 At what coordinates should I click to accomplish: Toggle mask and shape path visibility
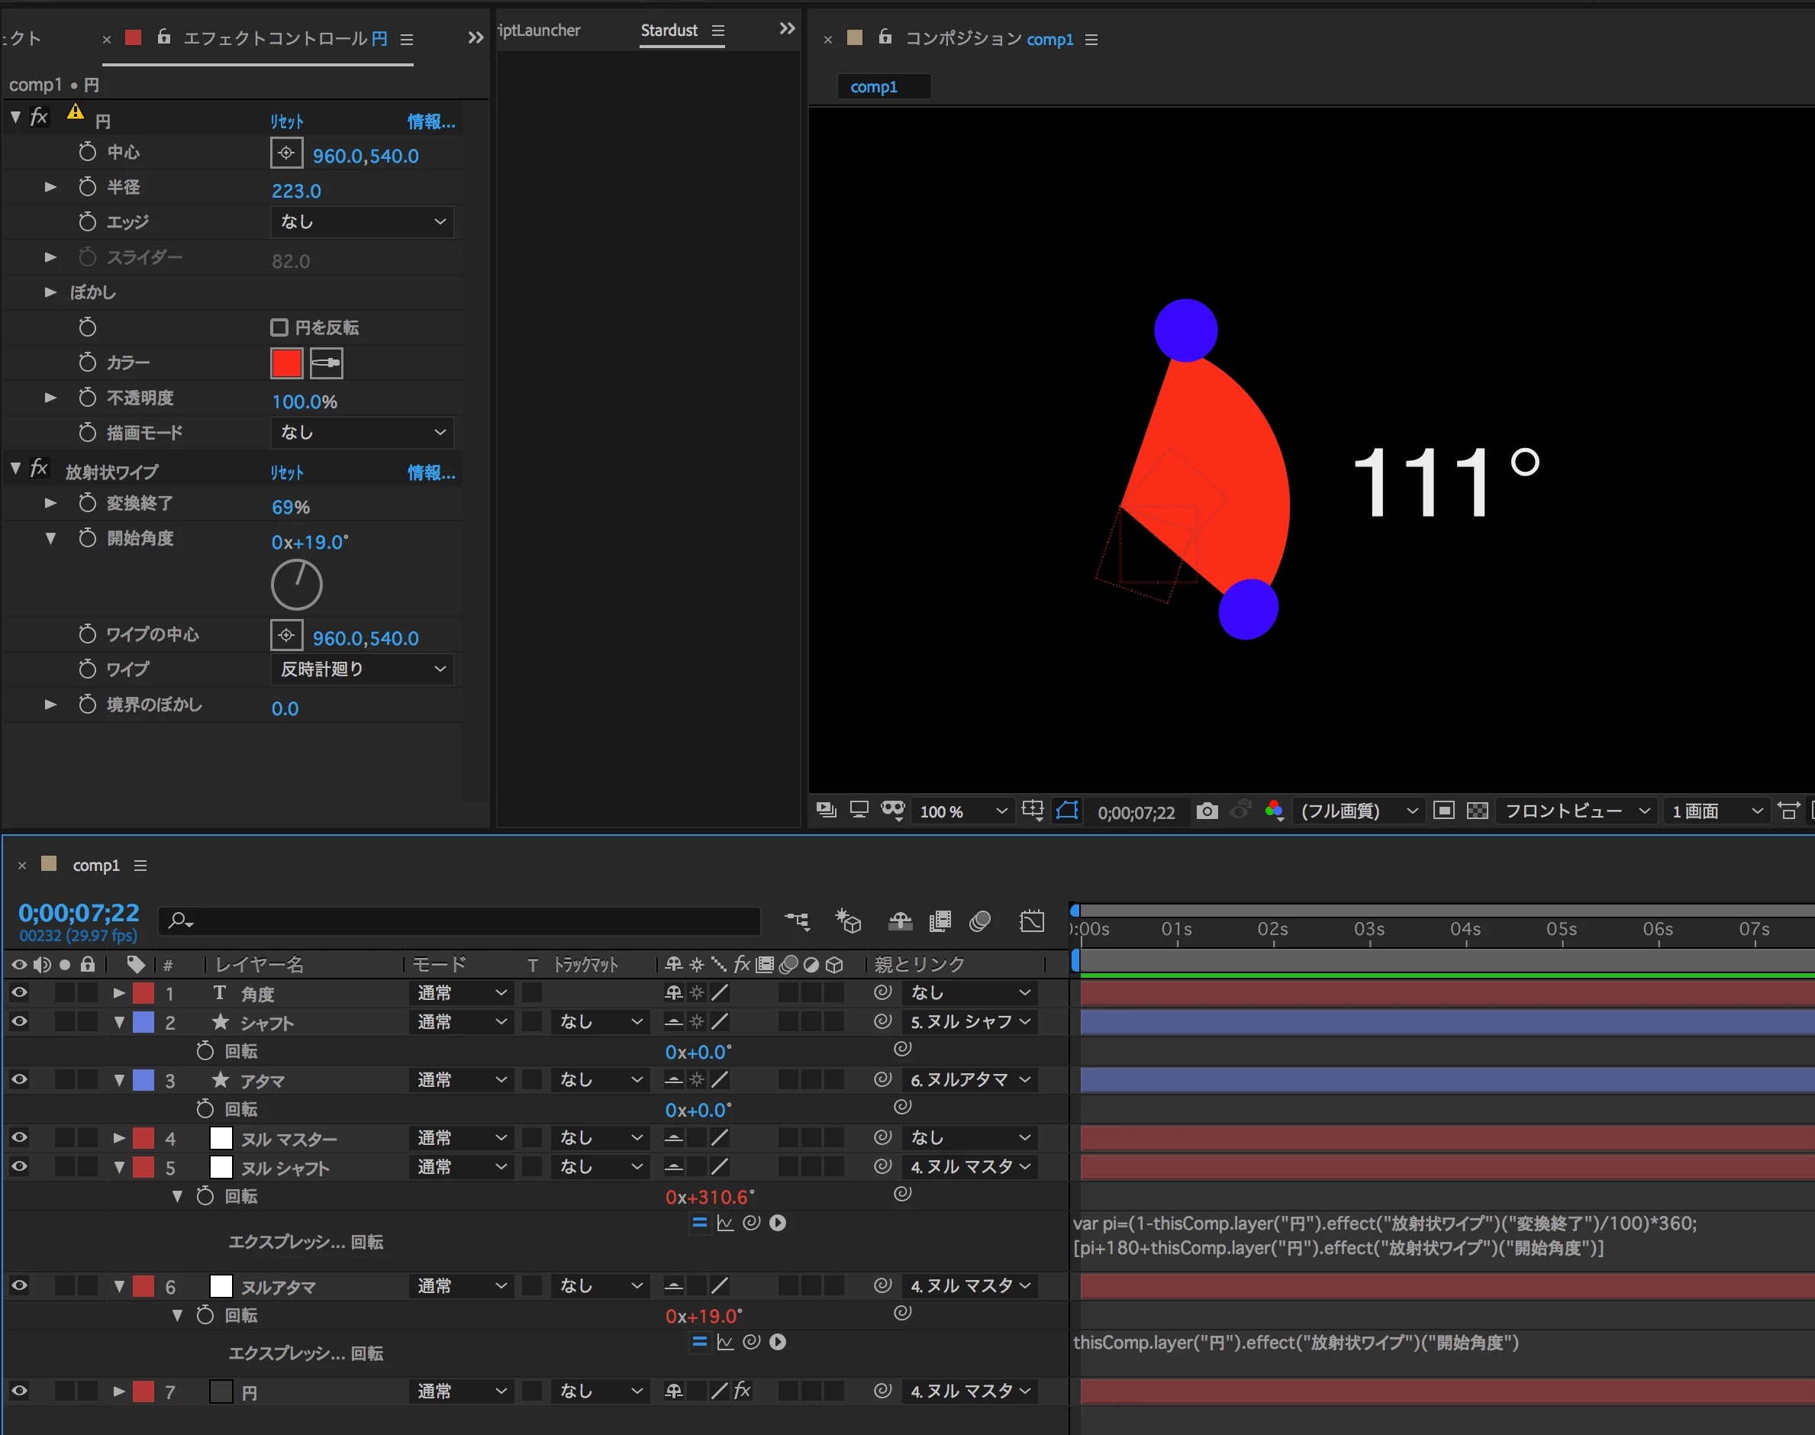tap(1068, 811)
